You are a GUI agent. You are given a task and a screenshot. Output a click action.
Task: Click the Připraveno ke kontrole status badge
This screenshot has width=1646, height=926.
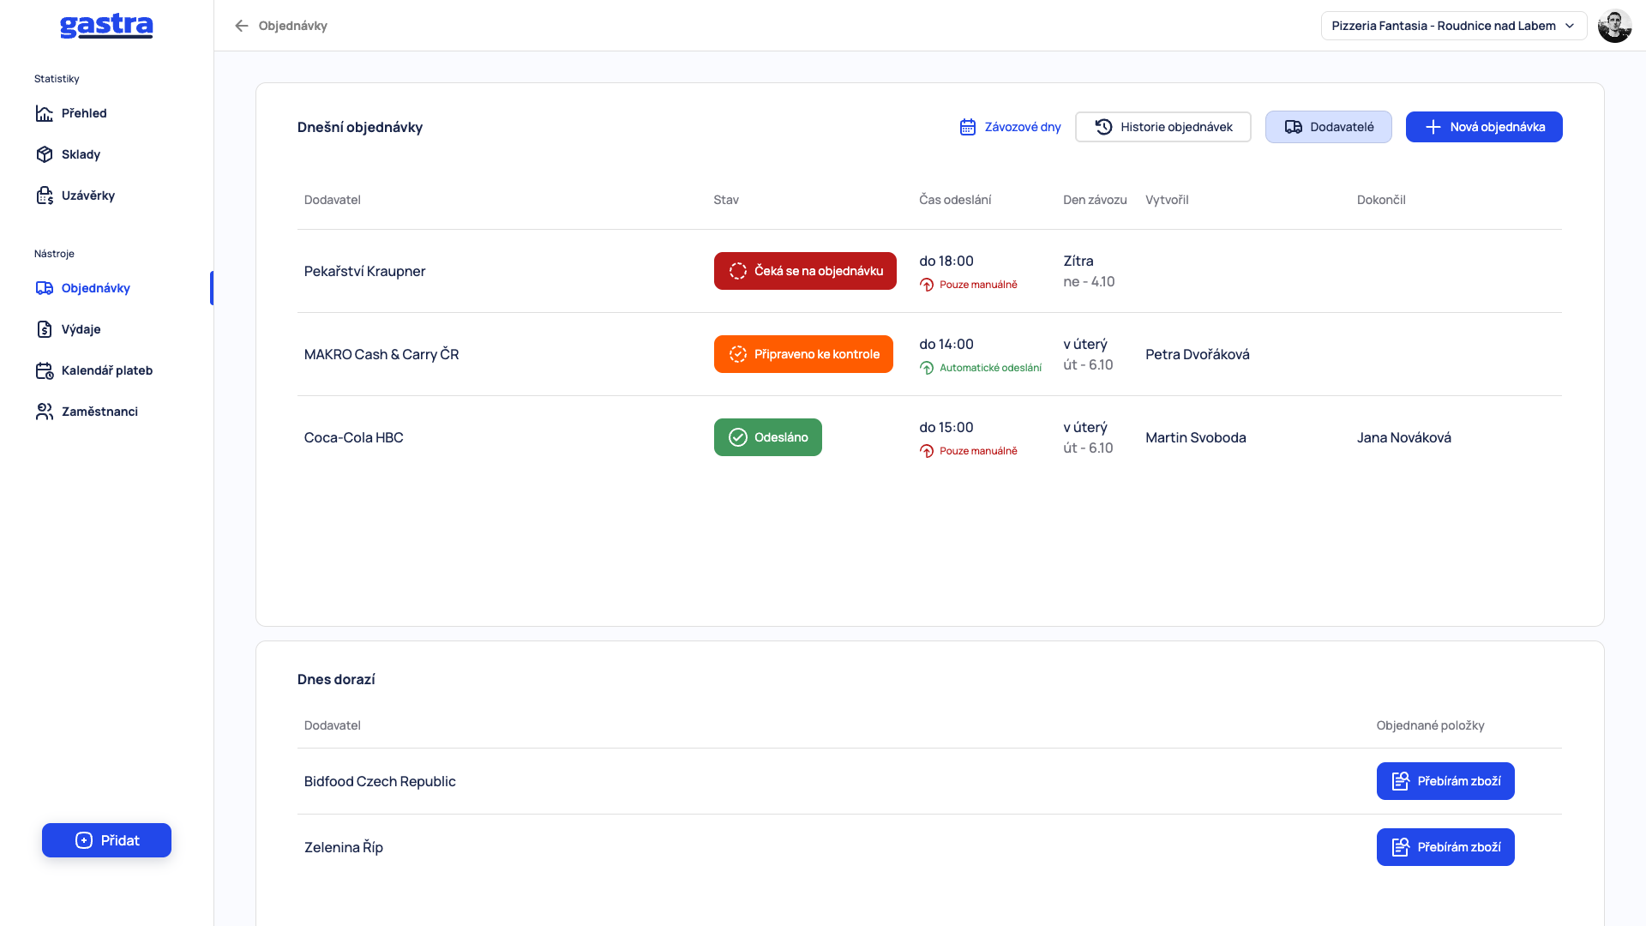(803, 354)
